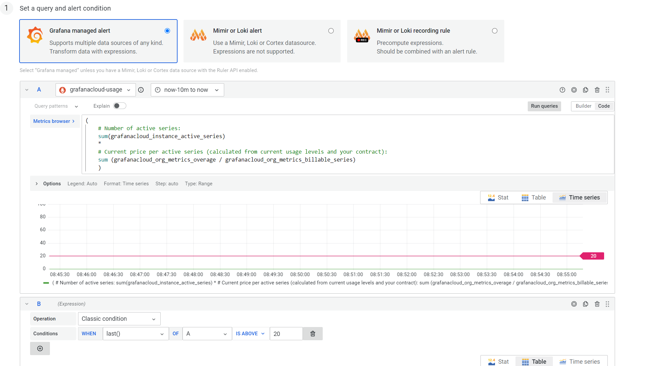659x366 pixels.
Task: Duplicate expression B using copy icon
Action: tap(585, 304)
